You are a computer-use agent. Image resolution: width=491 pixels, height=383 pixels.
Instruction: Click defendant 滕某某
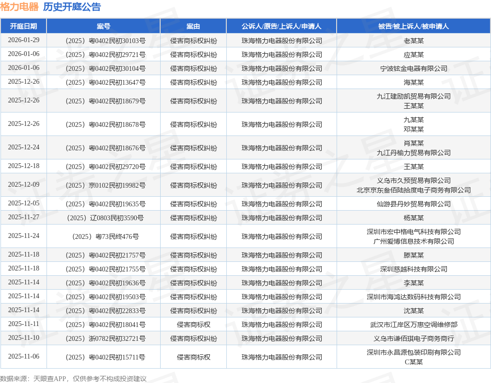[x=413, y=256]
